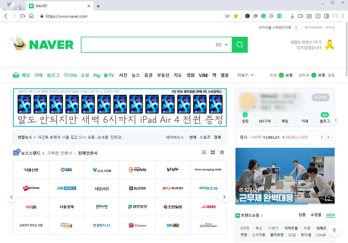Open the G마켓 shopping link
The width and height of the screenshot is (348, 243).
point(245,228)
